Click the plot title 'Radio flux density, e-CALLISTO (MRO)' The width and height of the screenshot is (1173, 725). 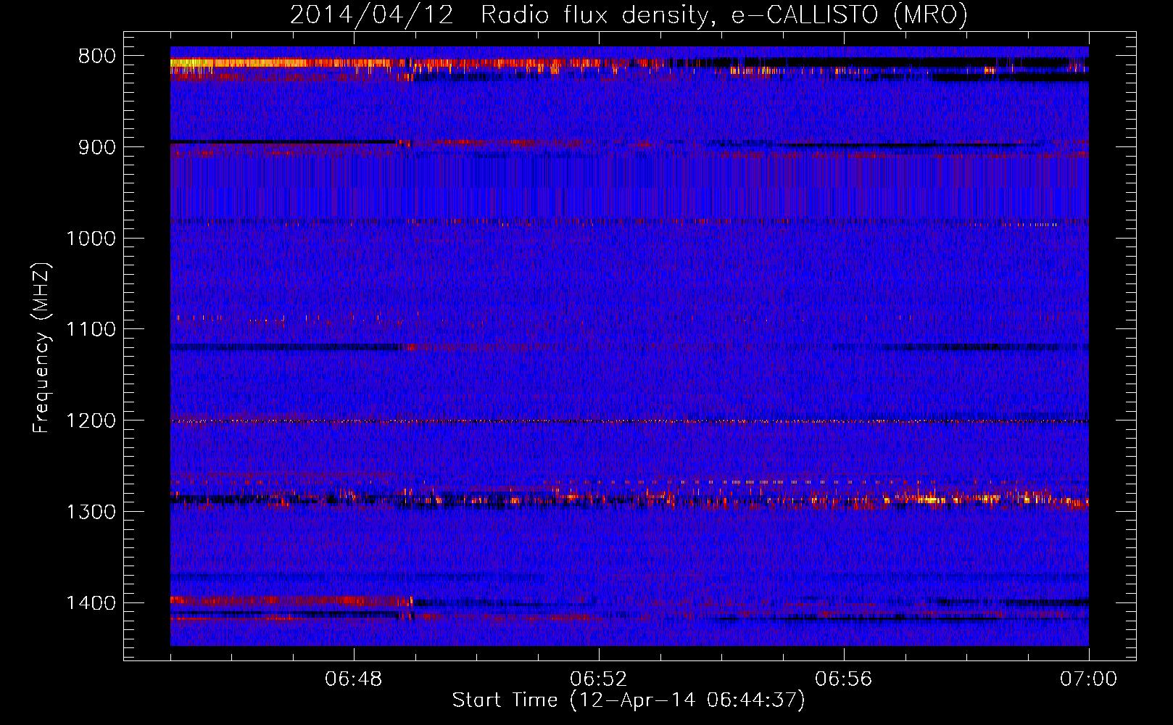click(x=724, y=14)
